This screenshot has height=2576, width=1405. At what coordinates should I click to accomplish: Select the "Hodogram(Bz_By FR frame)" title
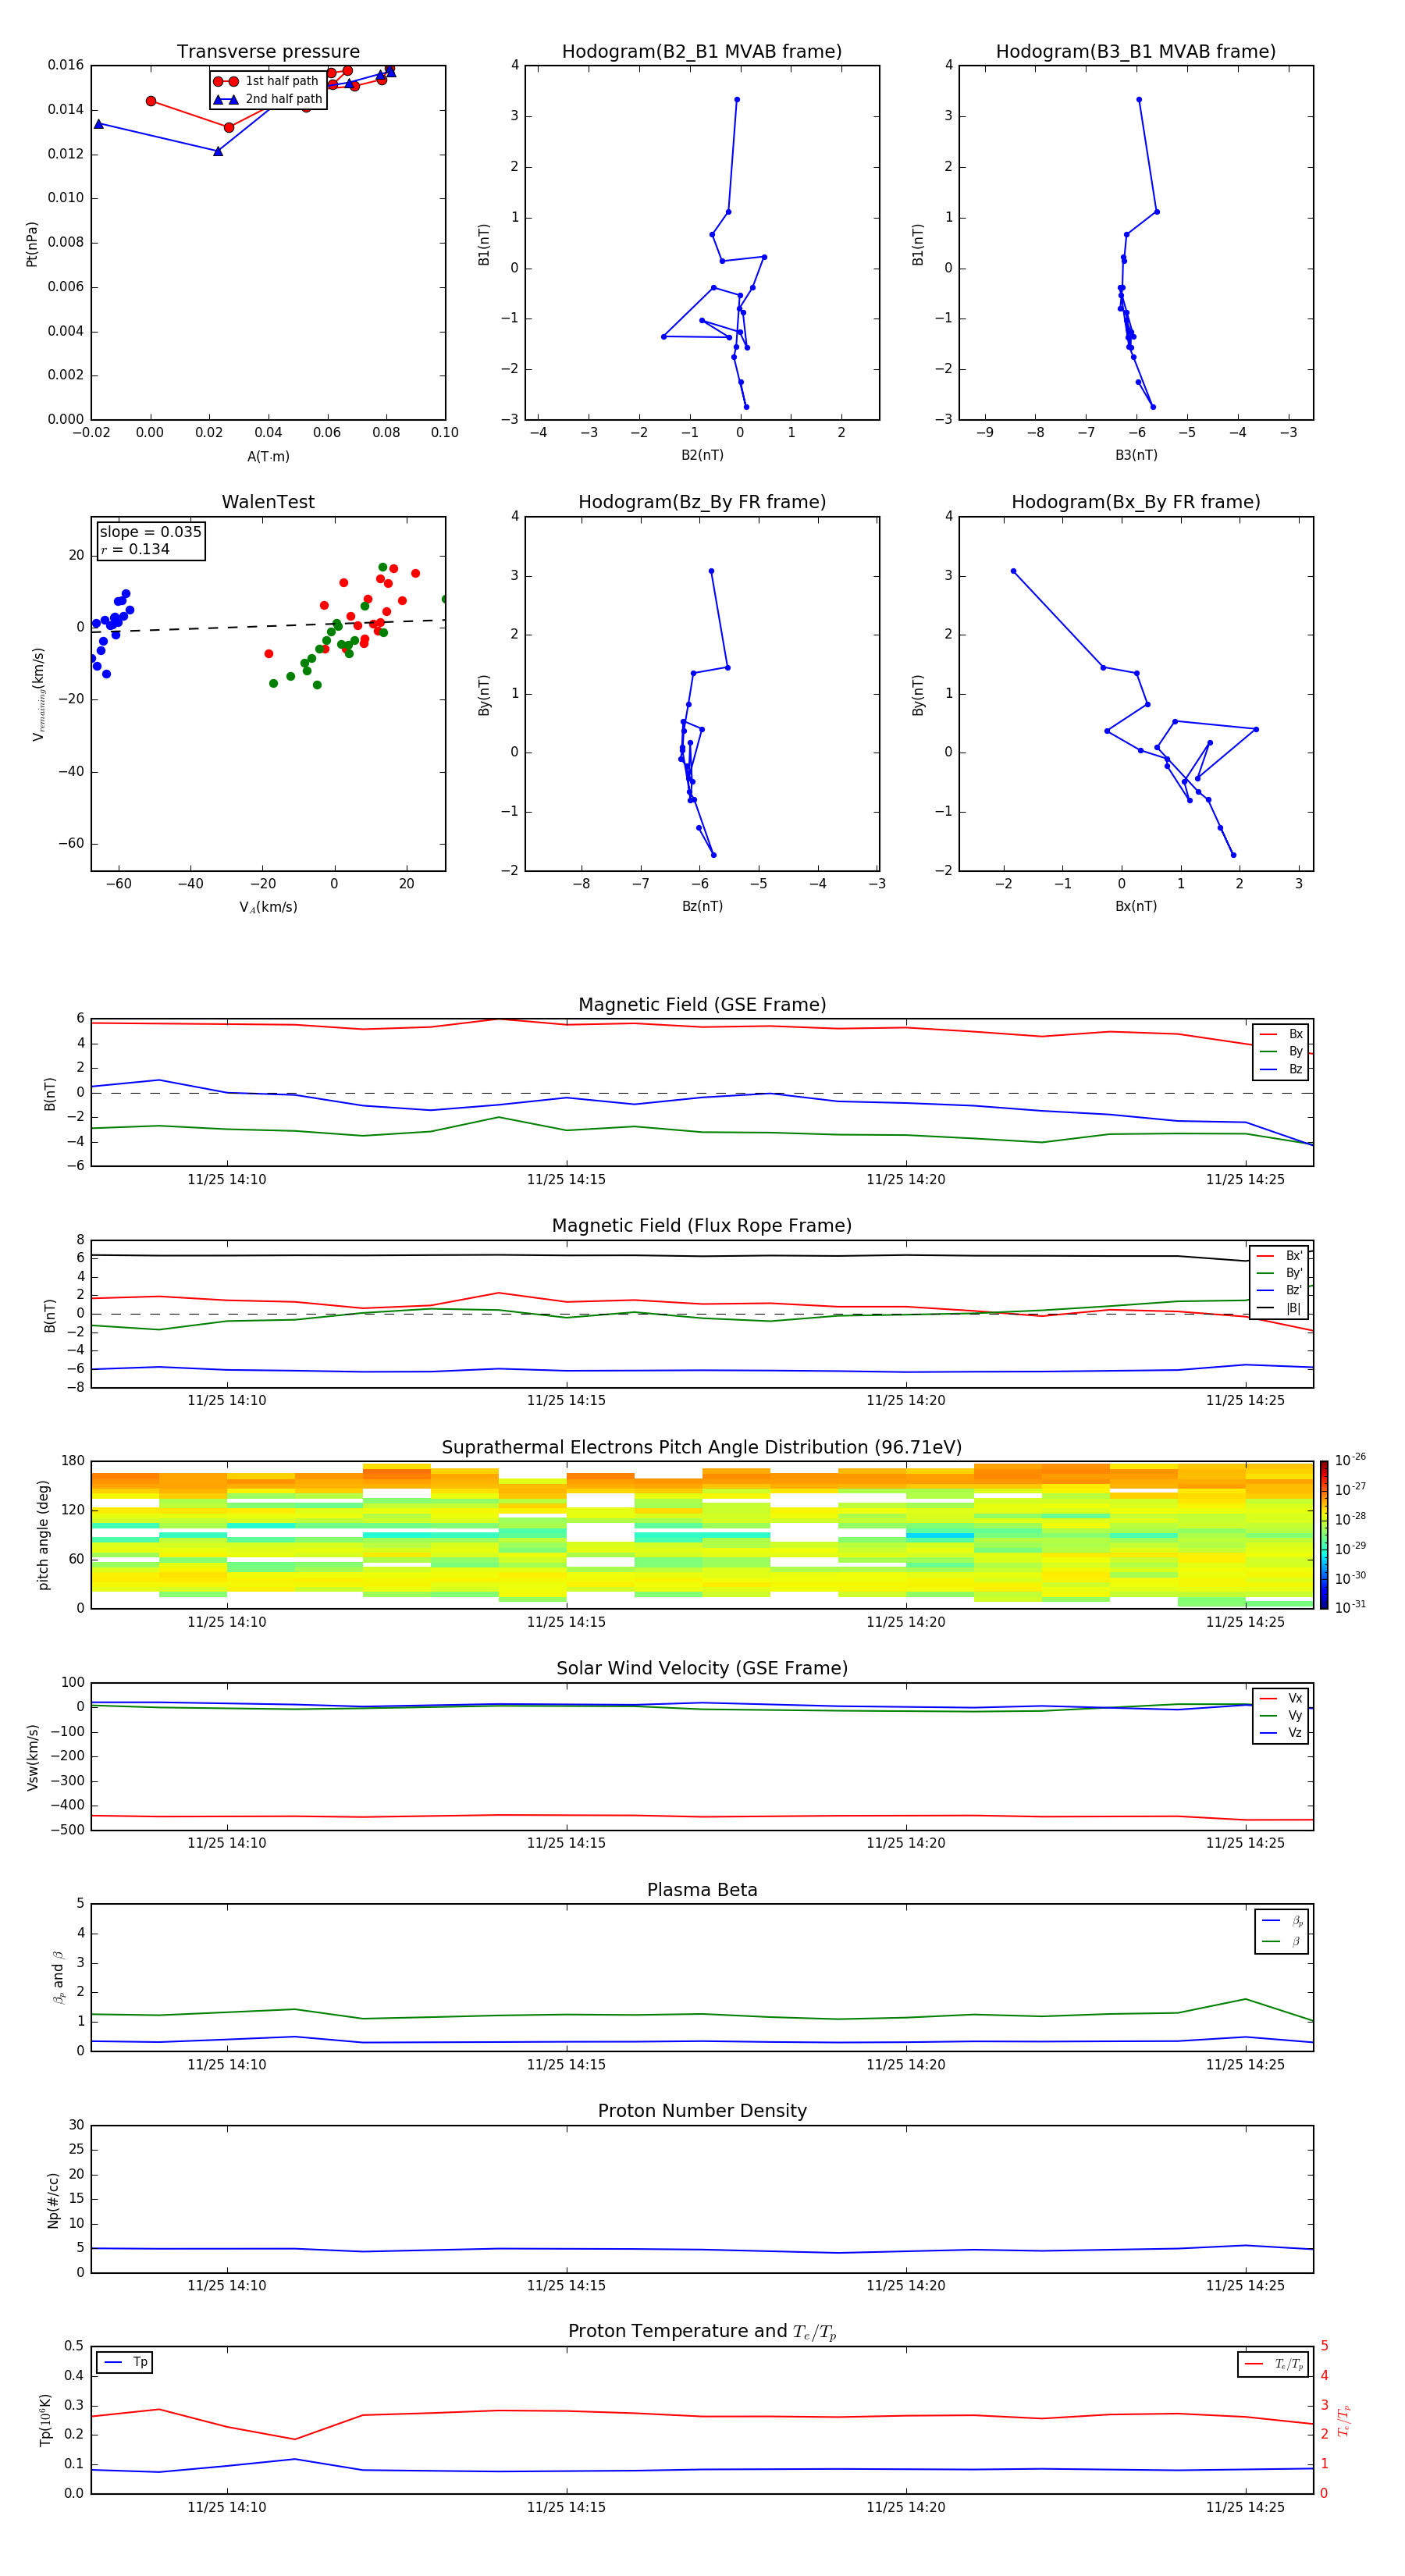point(702,502)
